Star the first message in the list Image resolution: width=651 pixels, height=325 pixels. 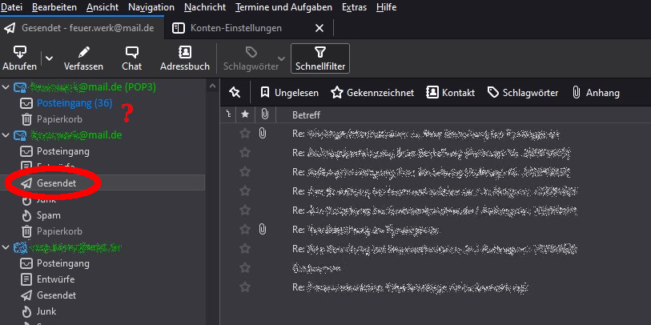pyautogui.click(x=245, y=133)
